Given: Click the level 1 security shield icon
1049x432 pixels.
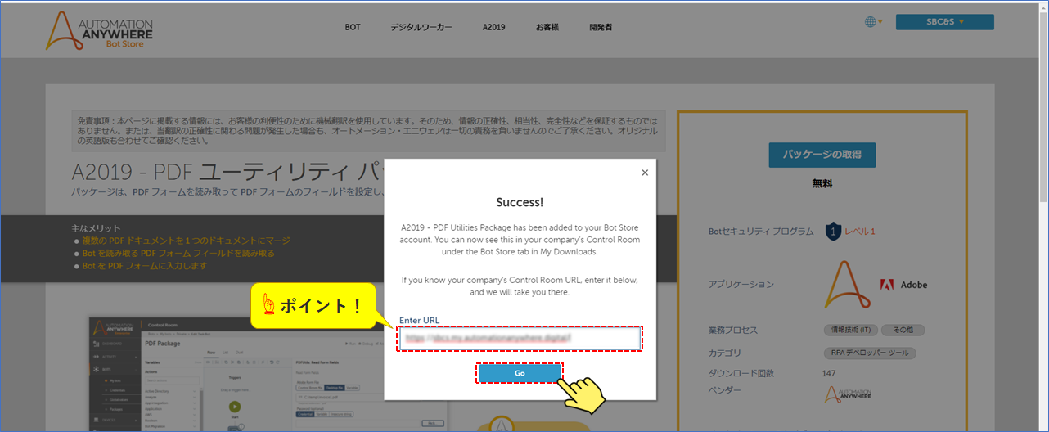Looking at the screenshot, I should (x=832, y=232).
